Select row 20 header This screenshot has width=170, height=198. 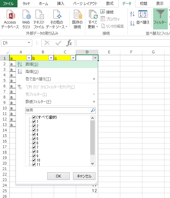point(5,163)
